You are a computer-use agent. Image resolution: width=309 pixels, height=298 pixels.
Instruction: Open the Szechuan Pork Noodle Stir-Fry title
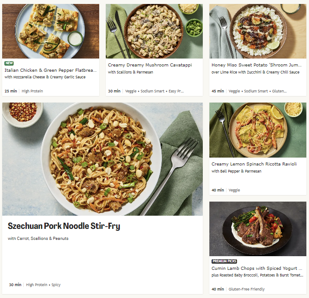click(64, 226)
